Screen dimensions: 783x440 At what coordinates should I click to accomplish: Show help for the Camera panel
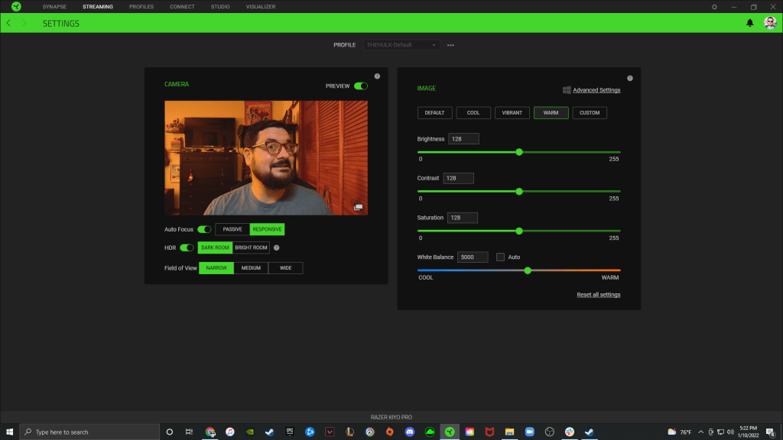click(x=377, y=76)
